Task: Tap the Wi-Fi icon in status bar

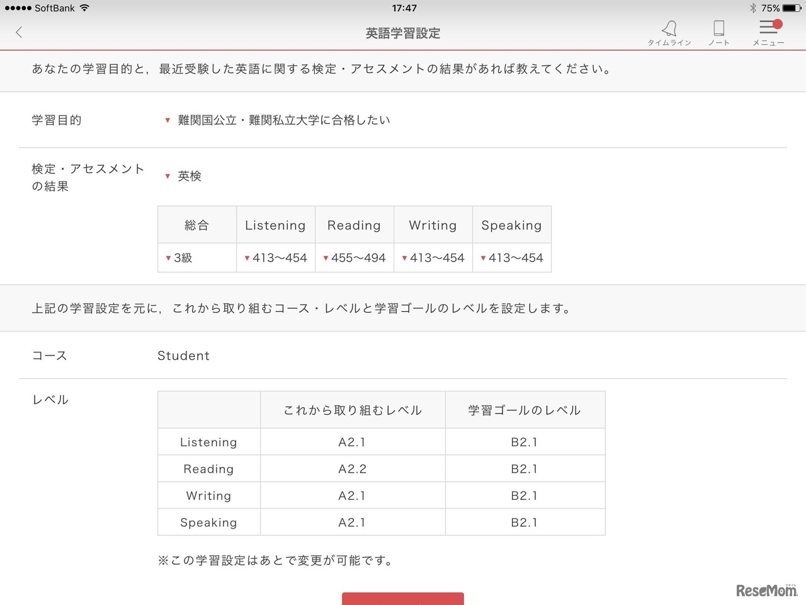Action: pyautogui.click(x=84, y=8)
